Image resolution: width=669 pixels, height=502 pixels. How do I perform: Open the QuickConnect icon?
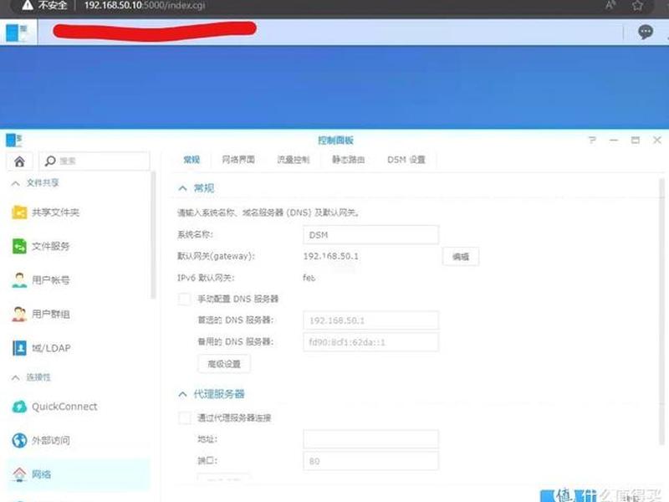(19, 407)
